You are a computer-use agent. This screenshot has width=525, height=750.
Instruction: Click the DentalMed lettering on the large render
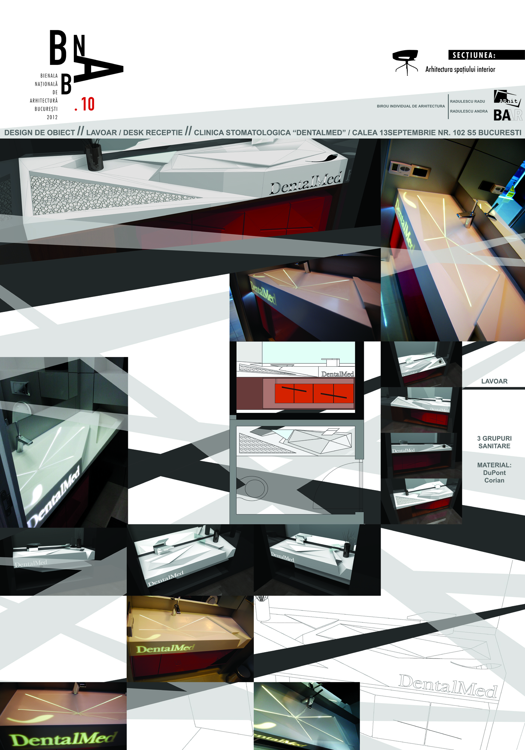click(x=306, y=183)
